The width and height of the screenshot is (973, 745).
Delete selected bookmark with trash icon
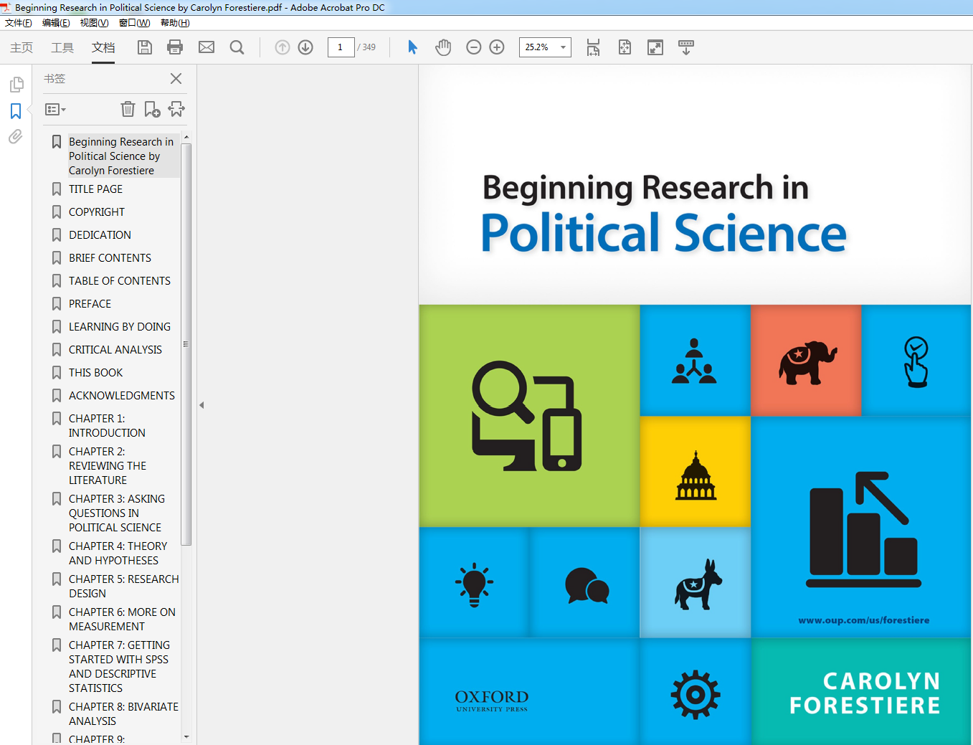(128, 109)
